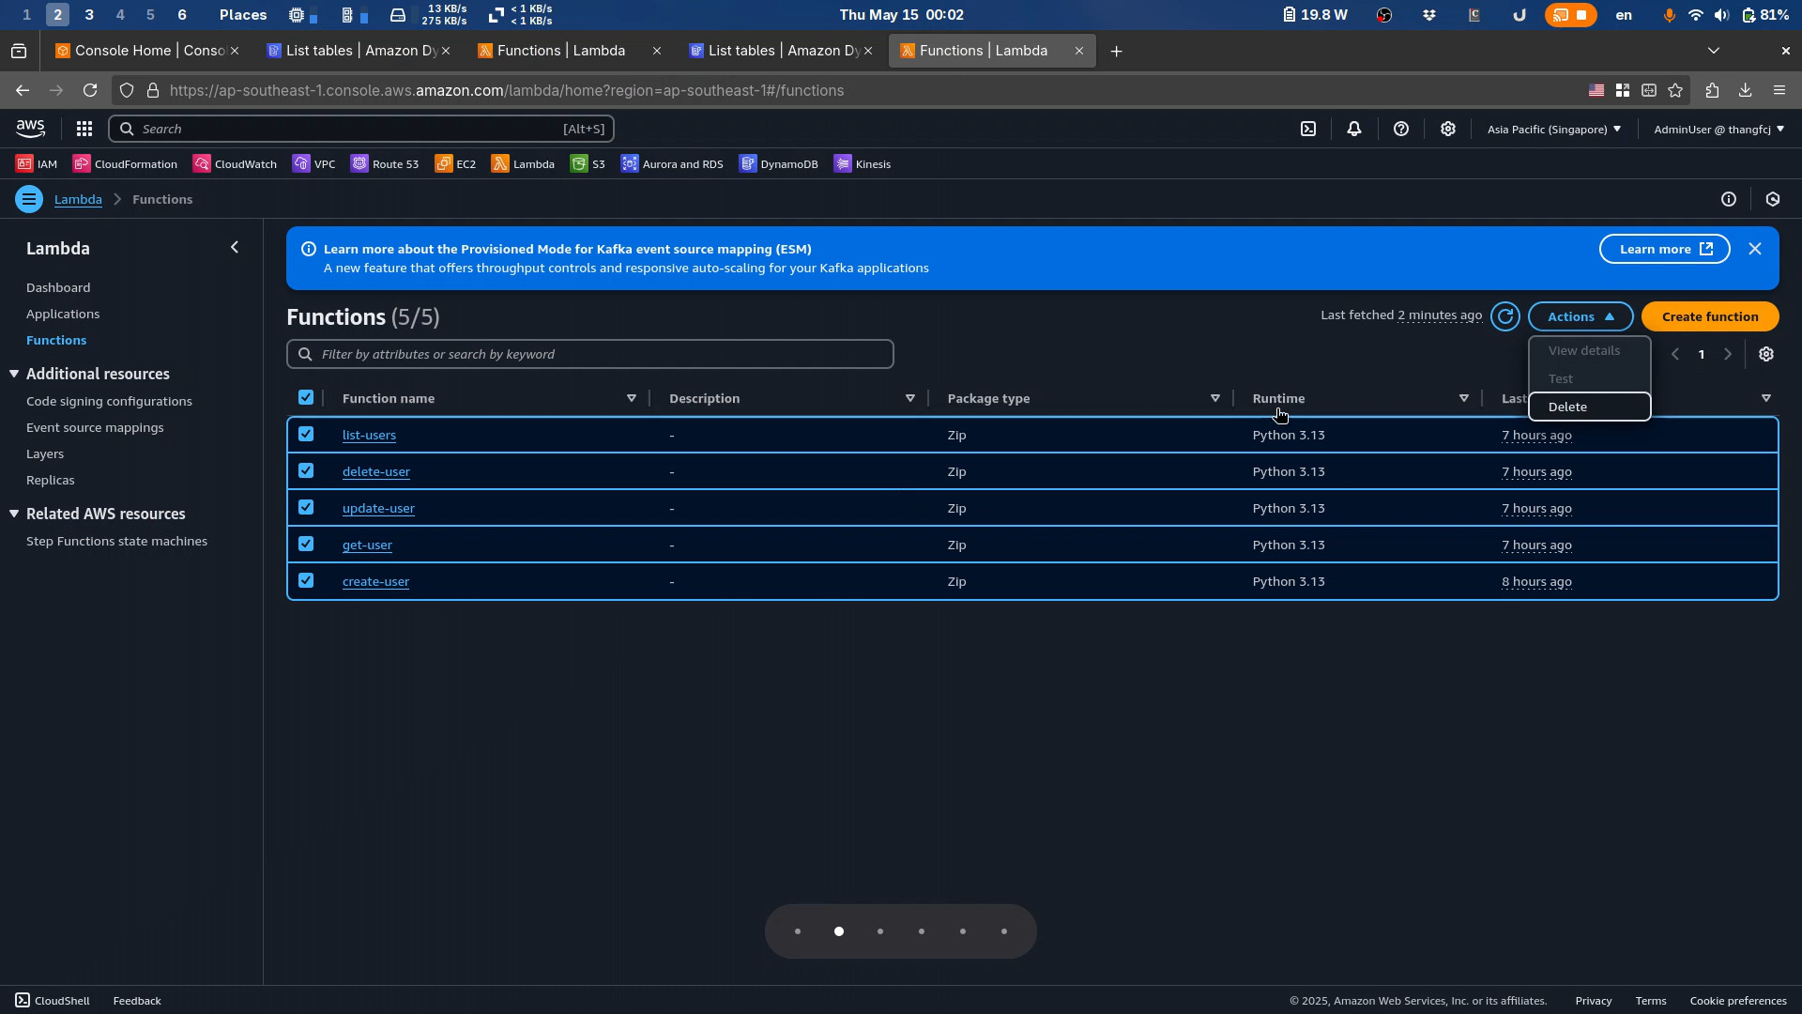Open the S3 favorites shortcut
The width and height of the screenshot is (1802, 1014).
(588, 163)
